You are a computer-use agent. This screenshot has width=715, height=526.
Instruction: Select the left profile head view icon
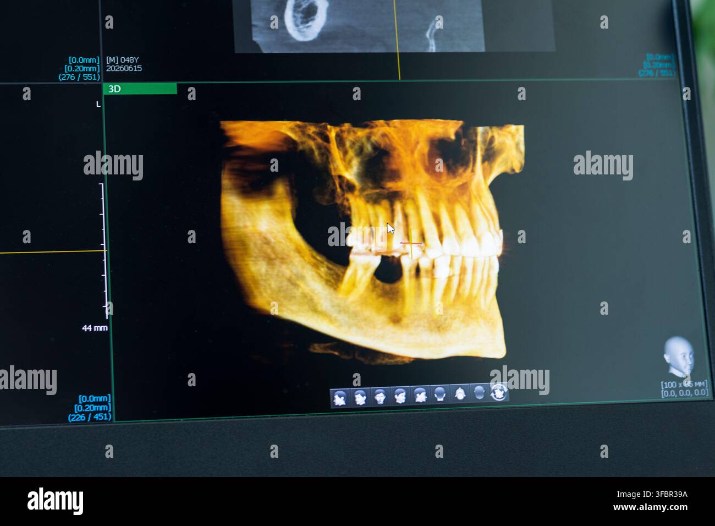coord(340,397)
